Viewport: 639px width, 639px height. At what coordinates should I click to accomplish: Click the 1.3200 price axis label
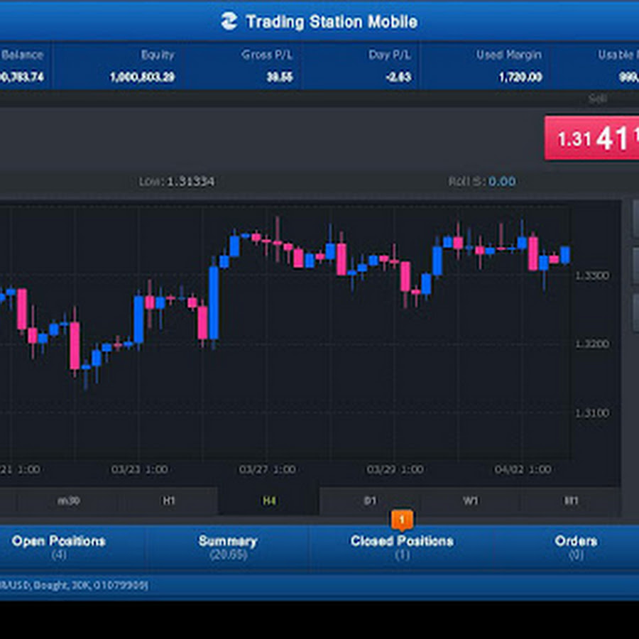click(592, 344)
